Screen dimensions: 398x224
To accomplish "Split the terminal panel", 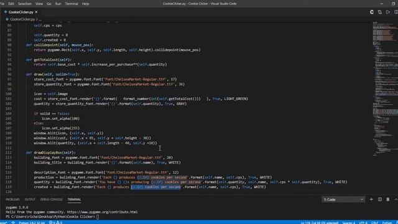I will pos(380,199).
